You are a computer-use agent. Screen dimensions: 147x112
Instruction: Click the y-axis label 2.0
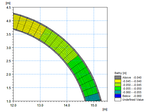8,75
